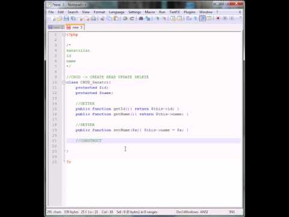The height and width of the screenshot is (217, 289).
Task: Click the Save All toolbar icon
Action: (x=73, y=19)
